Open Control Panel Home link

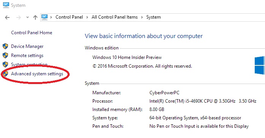pos(32,33)
